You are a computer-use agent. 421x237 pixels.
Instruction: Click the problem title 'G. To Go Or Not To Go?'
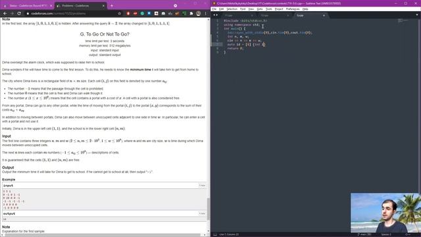pos(105,34)
